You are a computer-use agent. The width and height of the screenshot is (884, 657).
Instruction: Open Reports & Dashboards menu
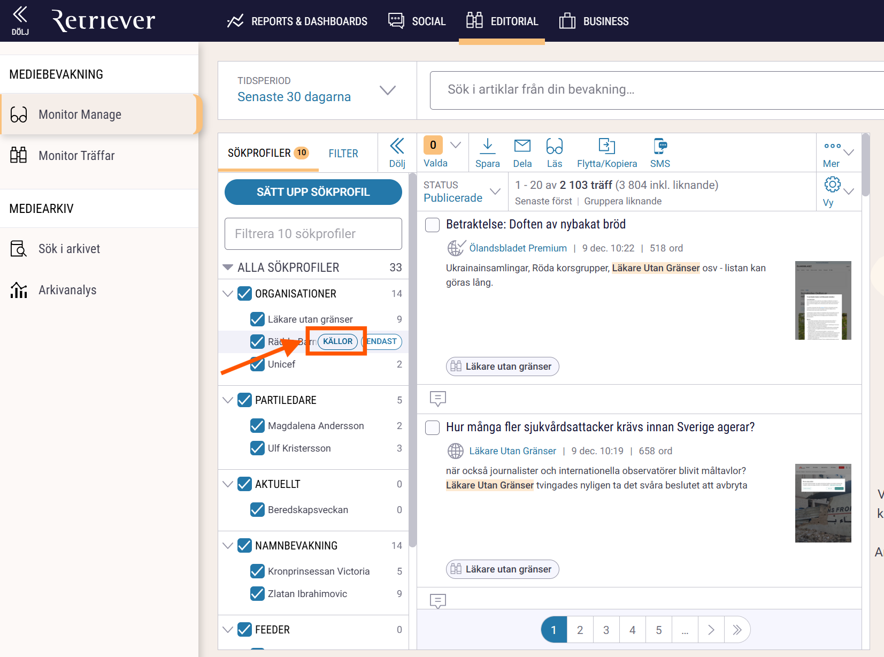(x=297, y=21)
